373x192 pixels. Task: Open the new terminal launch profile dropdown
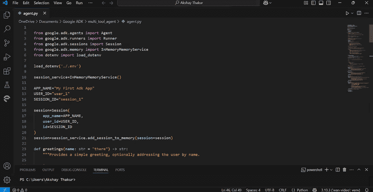pos(331,170)
